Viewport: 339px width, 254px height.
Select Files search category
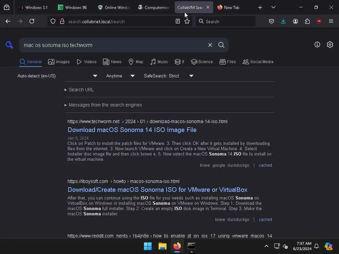click(228, 62)
